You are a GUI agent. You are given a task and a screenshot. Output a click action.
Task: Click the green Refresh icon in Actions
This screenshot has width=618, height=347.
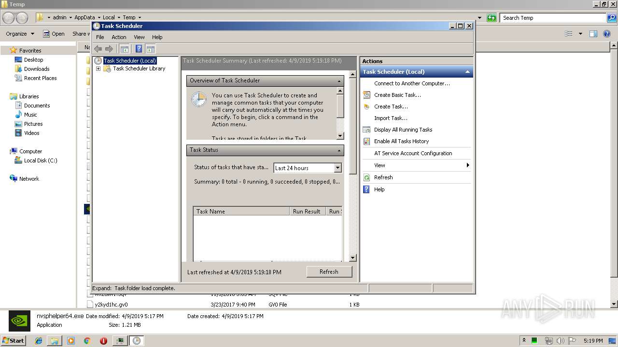pos(367,177)
